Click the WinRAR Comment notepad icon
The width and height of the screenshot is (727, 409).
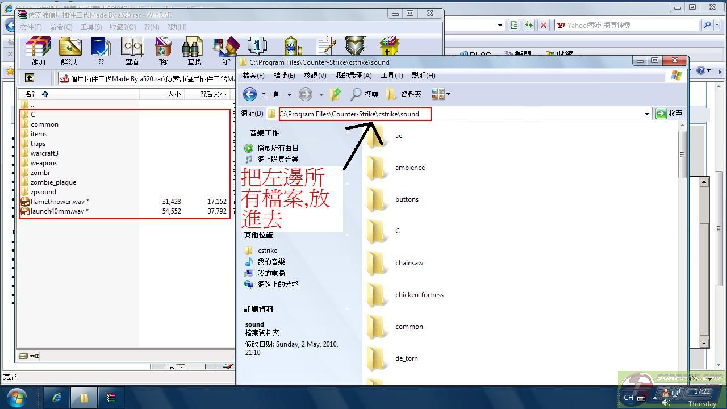click(327, 45)
